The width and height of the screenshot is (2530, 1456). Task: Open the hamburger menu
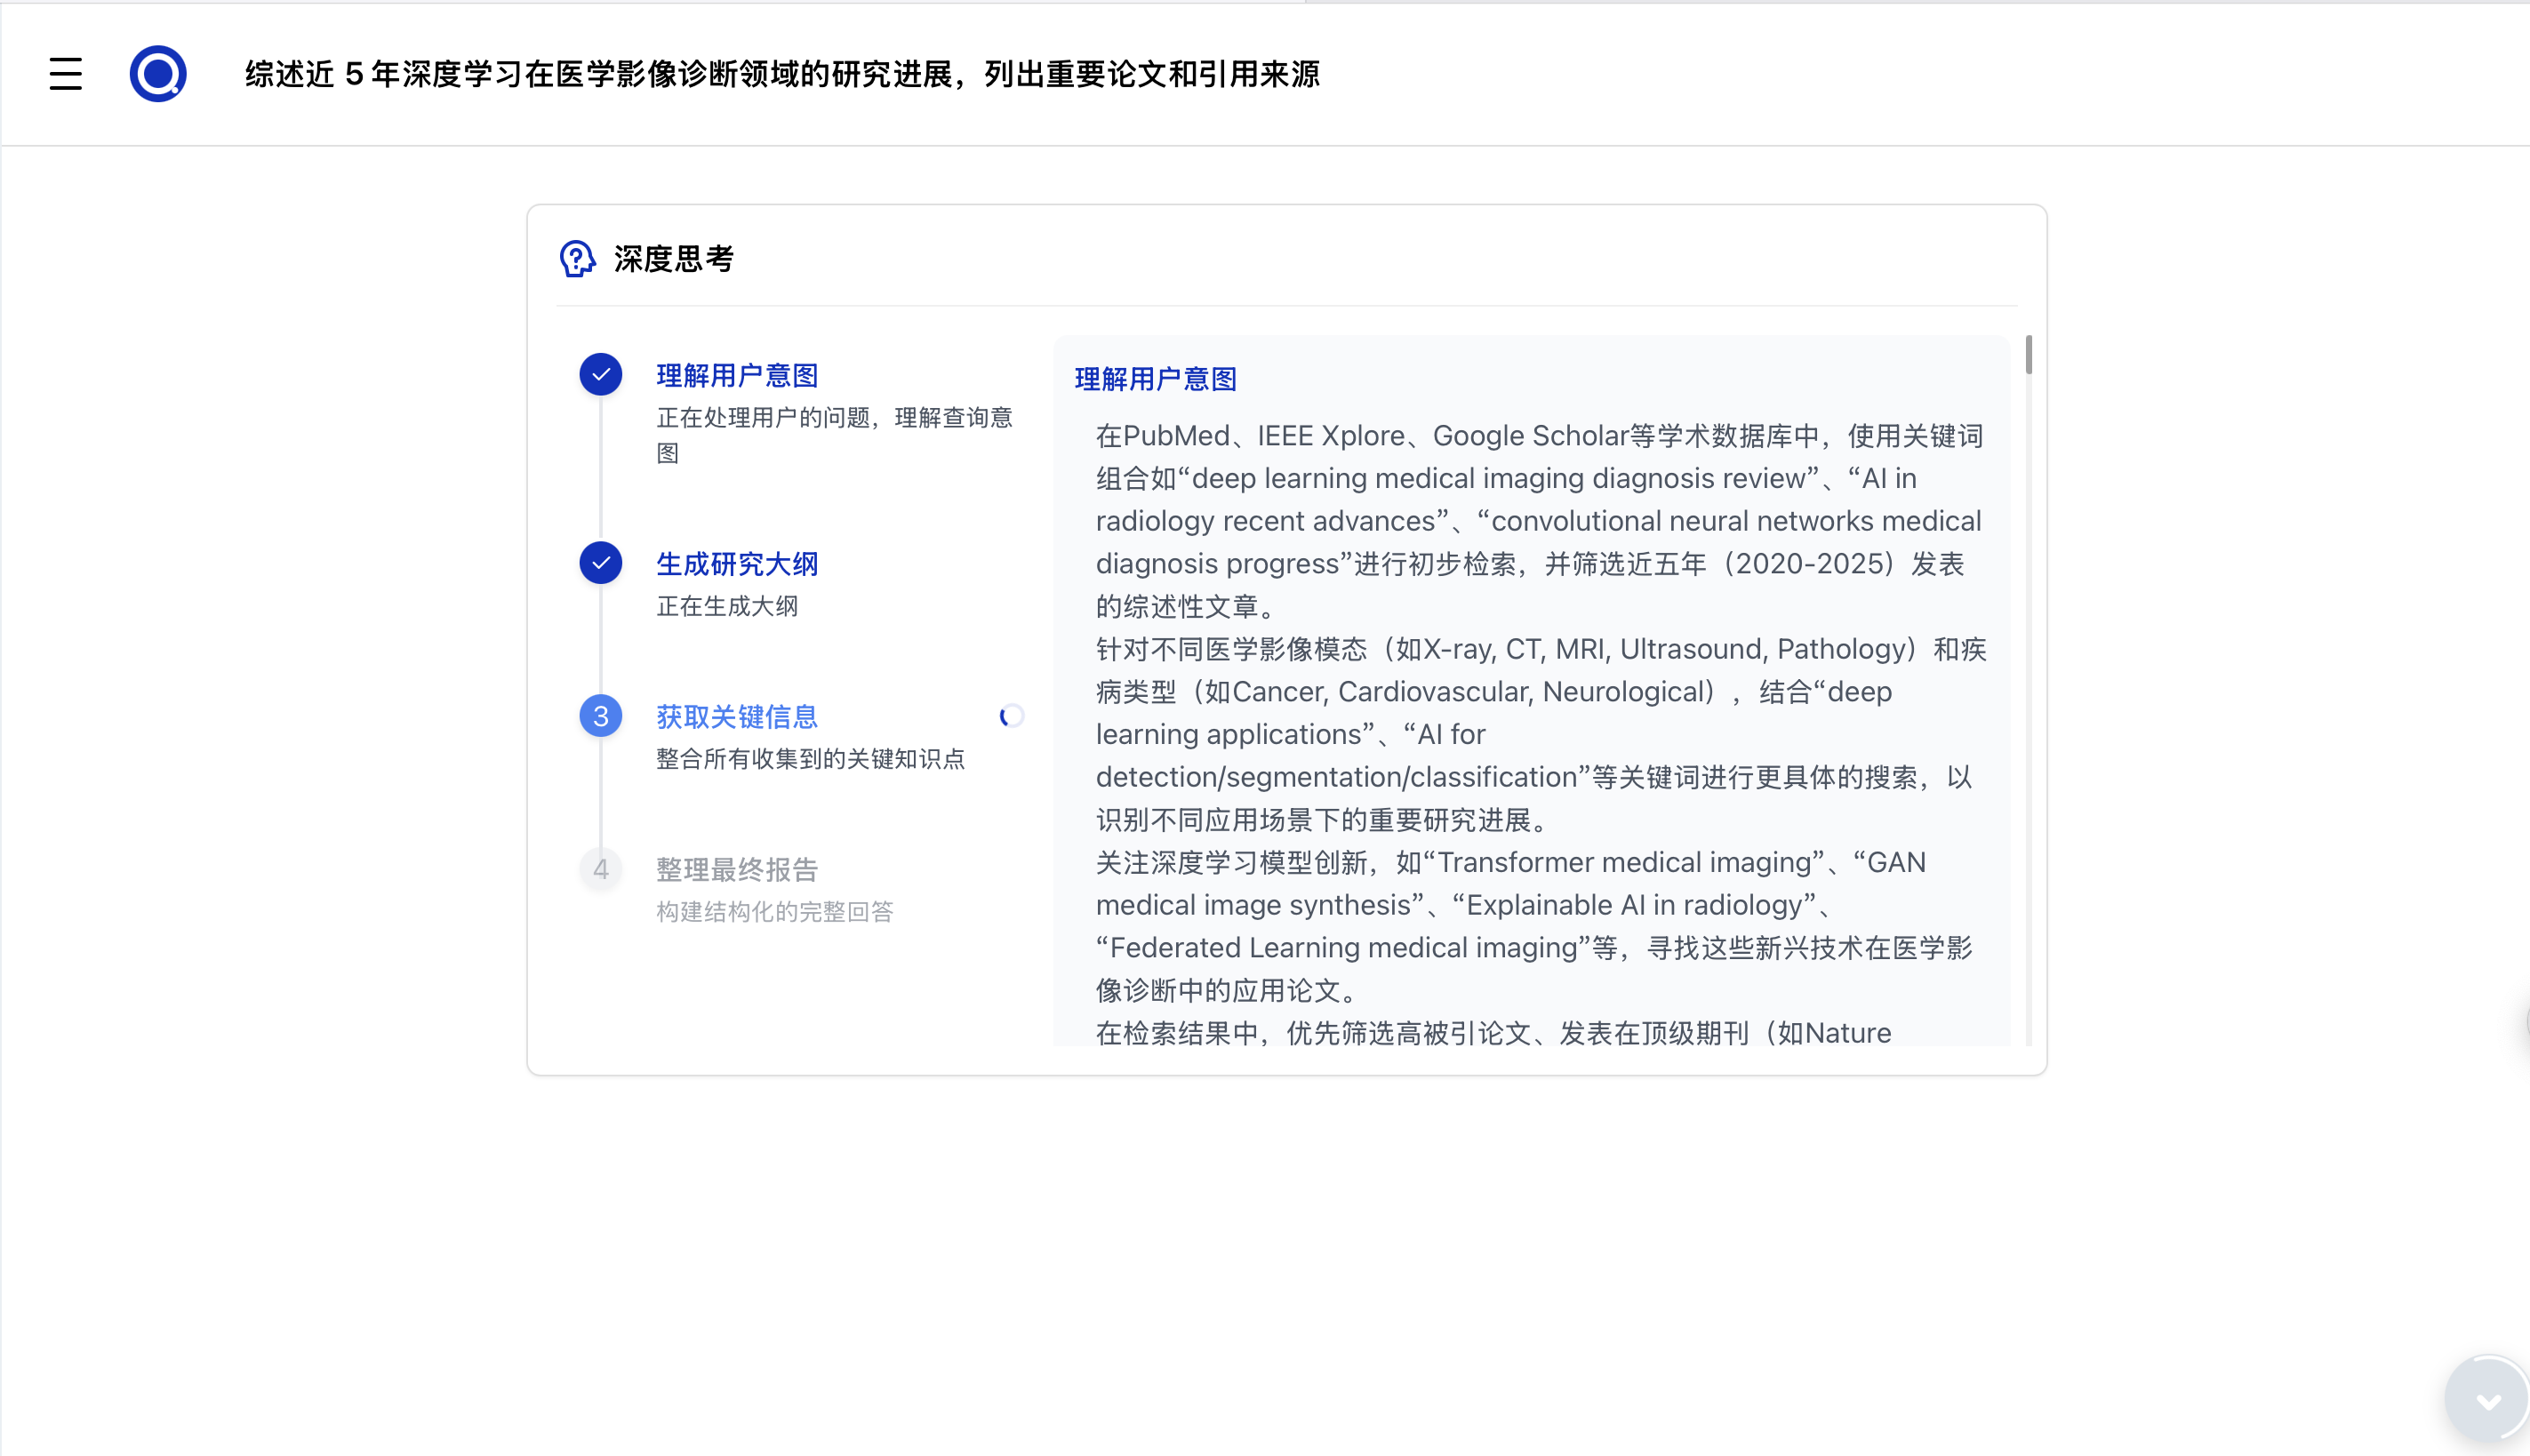pos(66,74)
